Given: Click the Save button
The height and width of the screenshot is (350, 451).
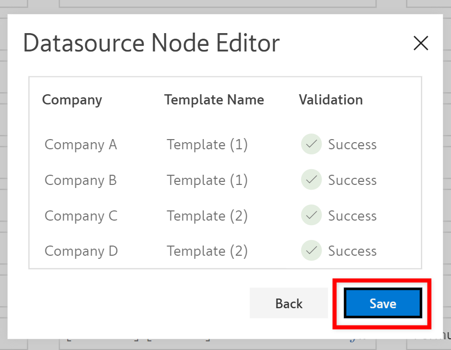Looking at the screenshot, I should coord(383,304).
